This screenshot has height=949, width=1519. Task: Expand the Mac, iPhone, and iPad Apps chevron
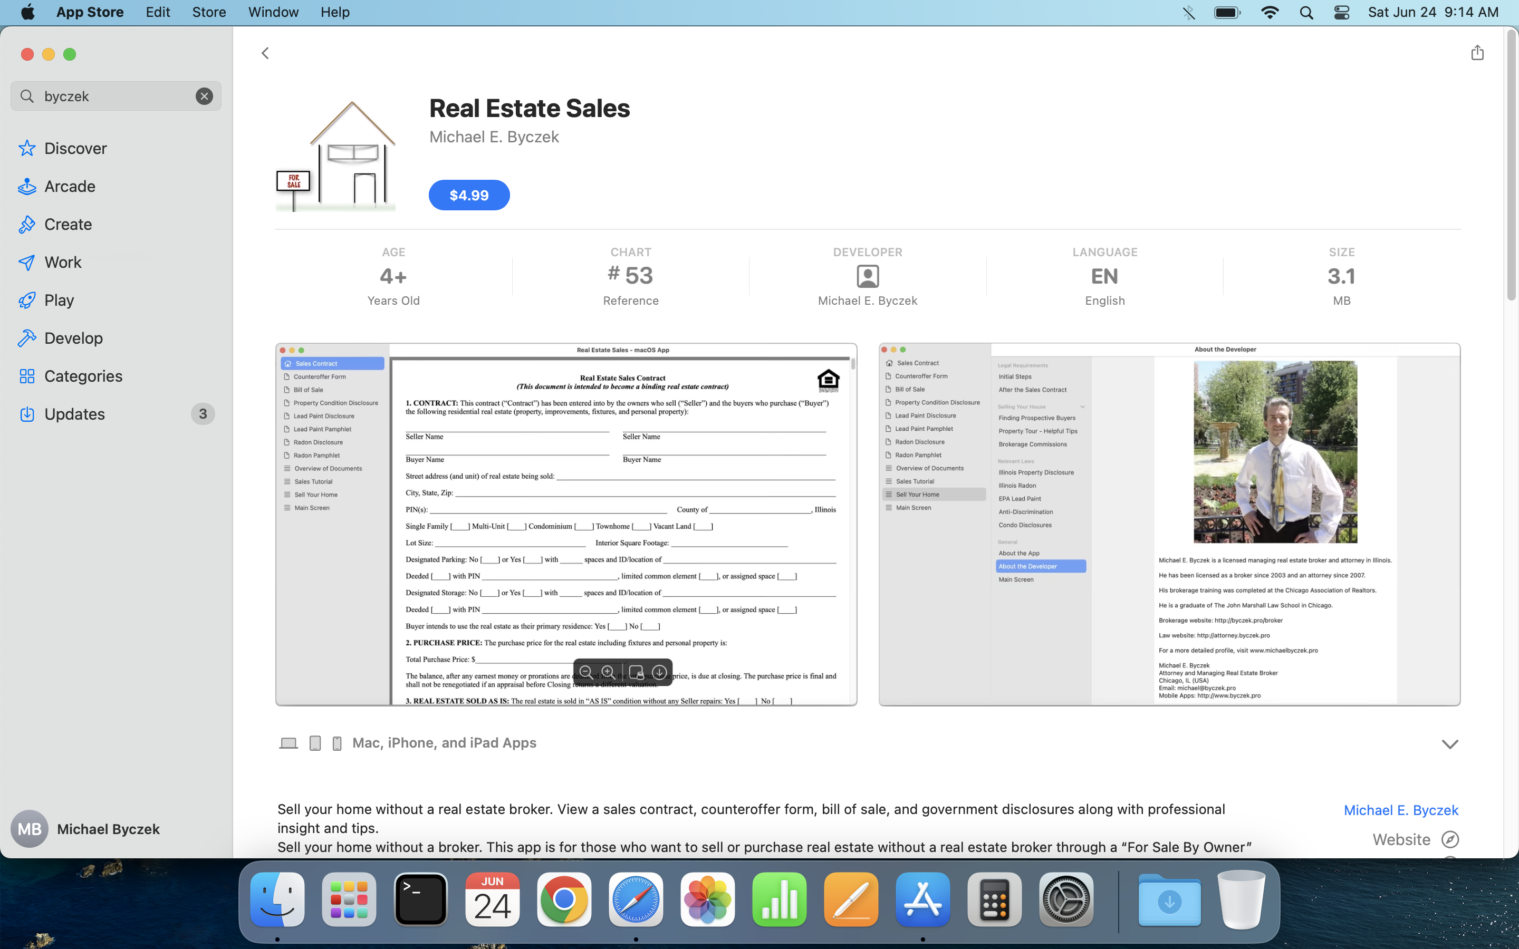(x=1449, y=744)
